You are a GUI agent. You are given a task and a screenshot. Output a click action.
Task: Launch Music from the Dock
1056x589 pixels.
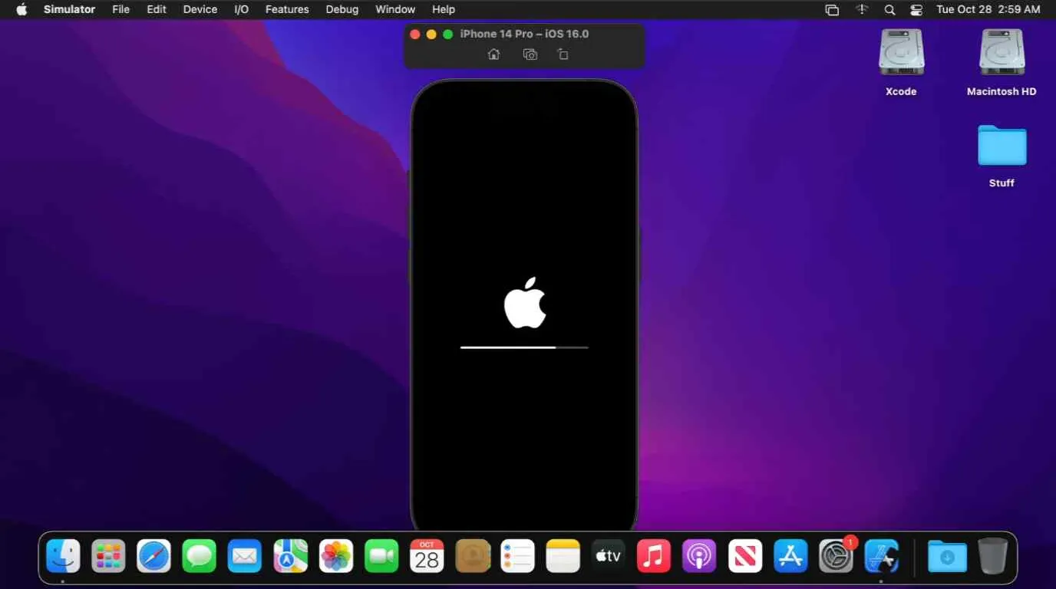click(654, 556)
